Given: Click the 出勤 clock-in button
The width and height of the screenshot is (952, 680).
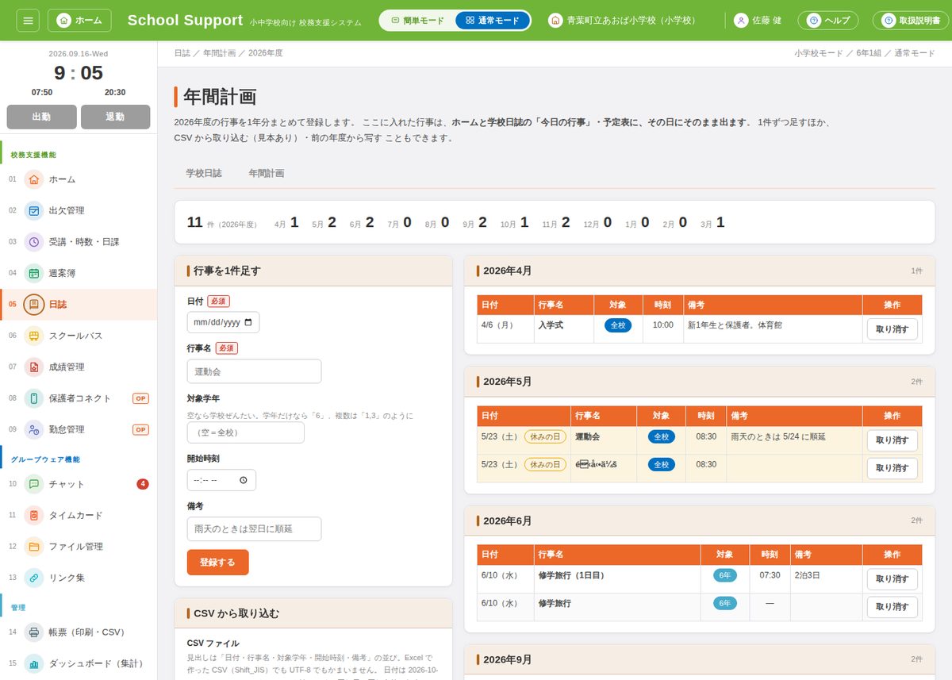Looking at the screenshot, I should [x=41, y=117].
